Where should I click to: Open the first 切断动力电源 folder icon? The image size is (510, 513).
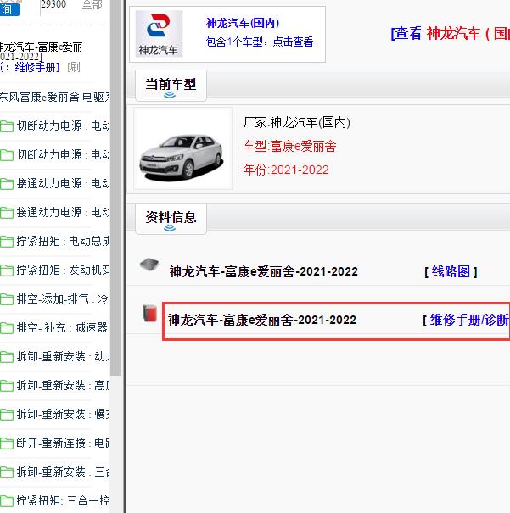pos(7,126)
